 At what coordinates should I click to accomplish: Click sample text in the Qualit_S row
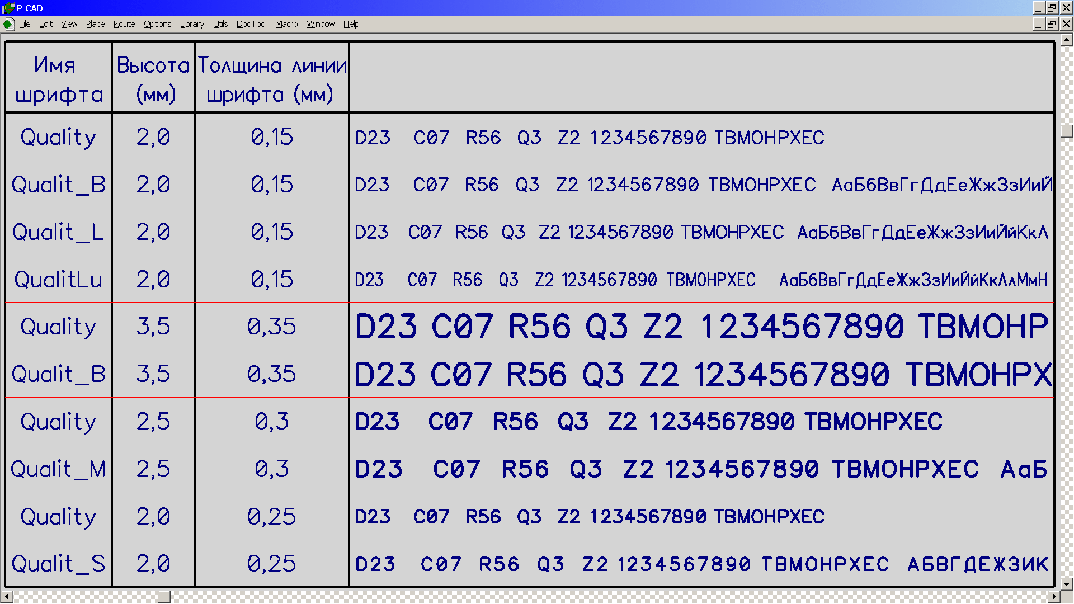coord(701,564)
